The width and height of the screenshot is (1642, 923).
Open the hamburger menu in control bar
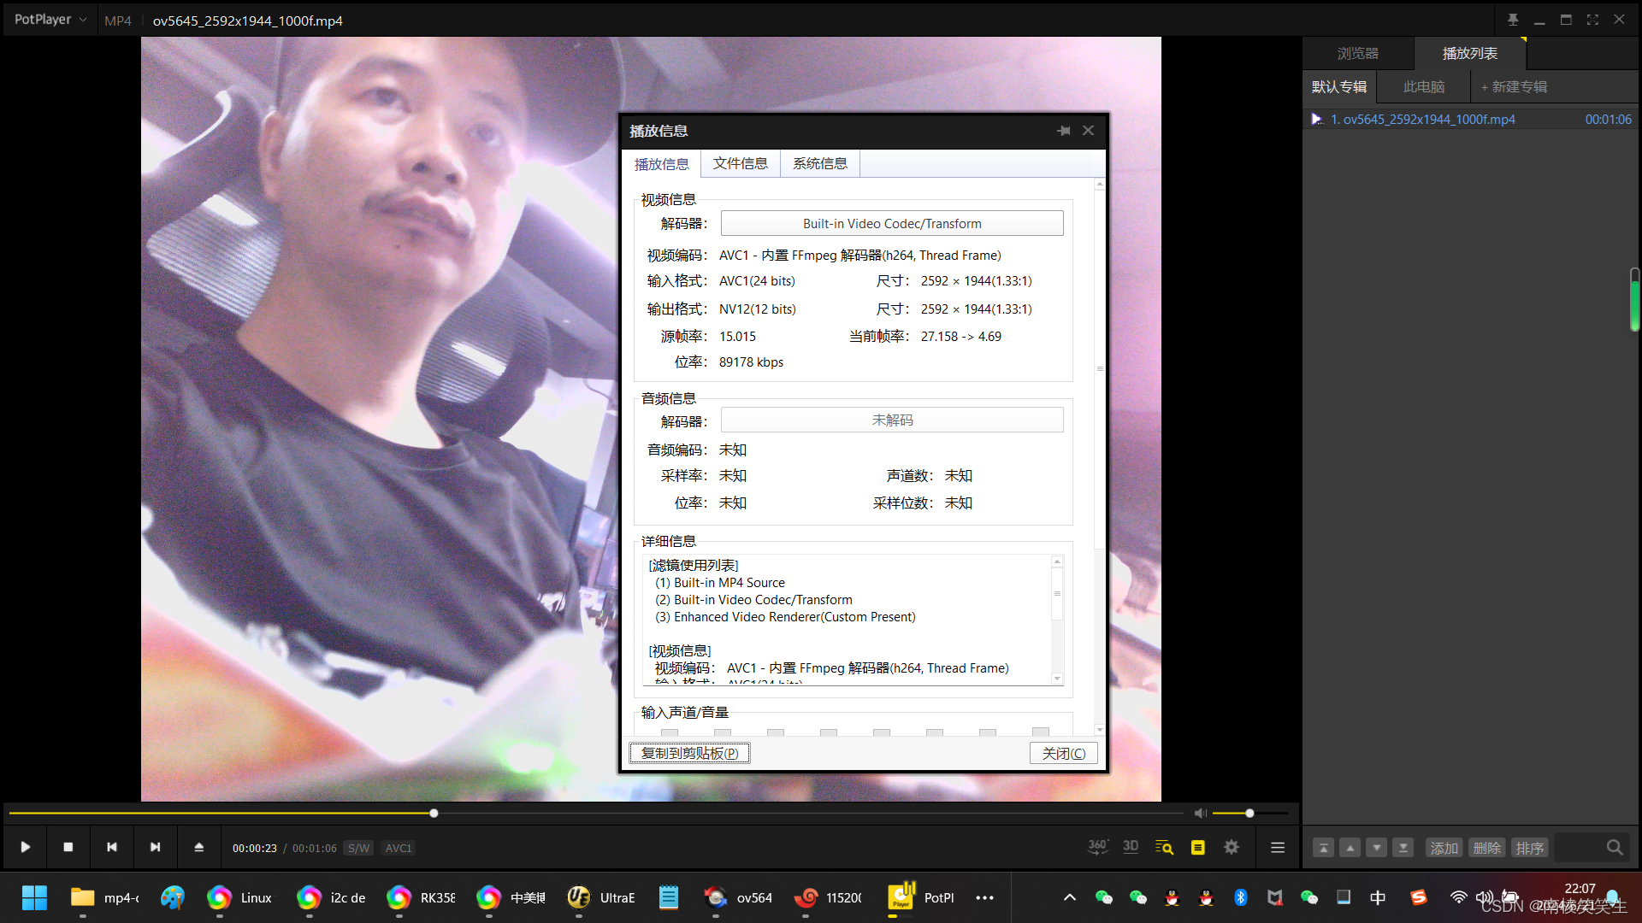1278,847
